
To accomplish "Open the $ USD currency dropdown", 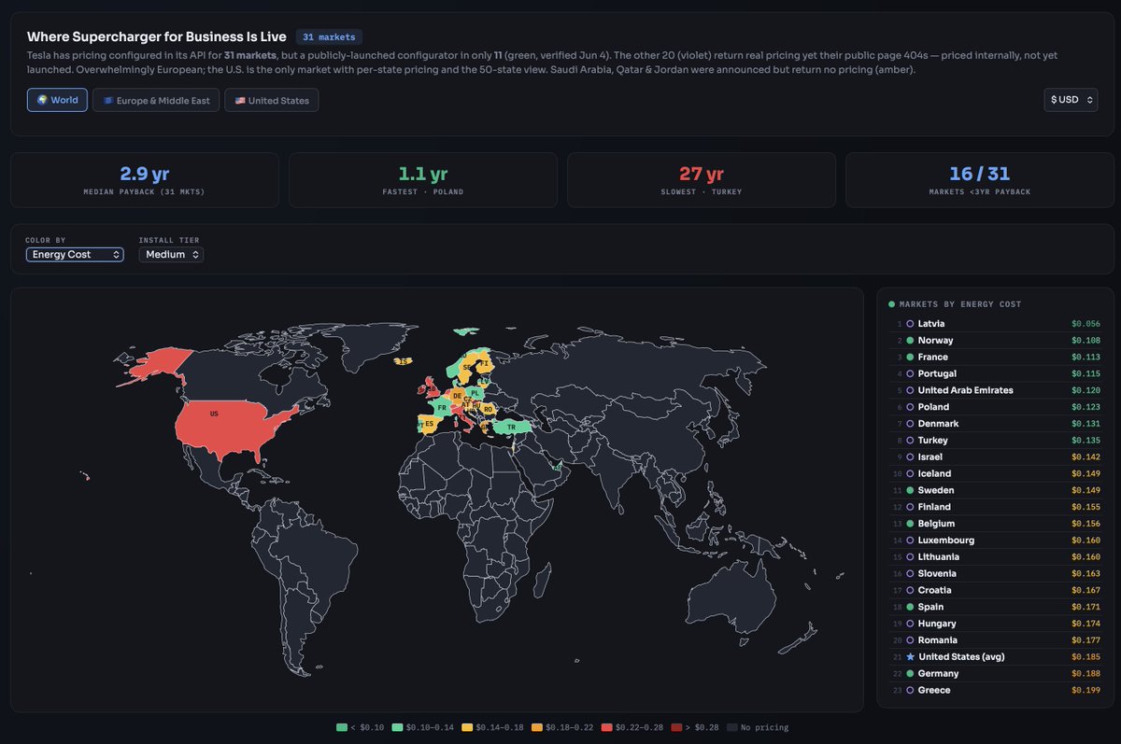I will click(x=1071, y=100).
